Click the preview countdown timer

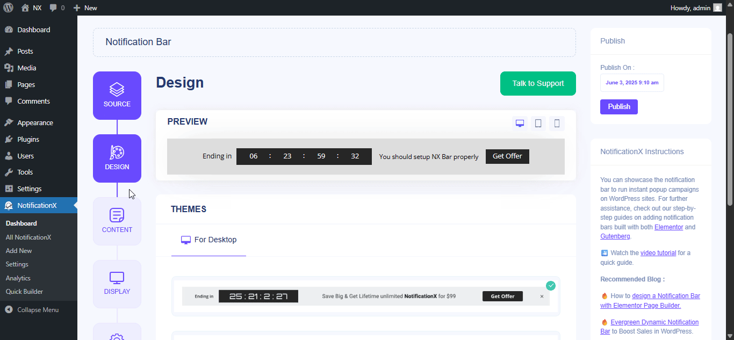[304, 156]
